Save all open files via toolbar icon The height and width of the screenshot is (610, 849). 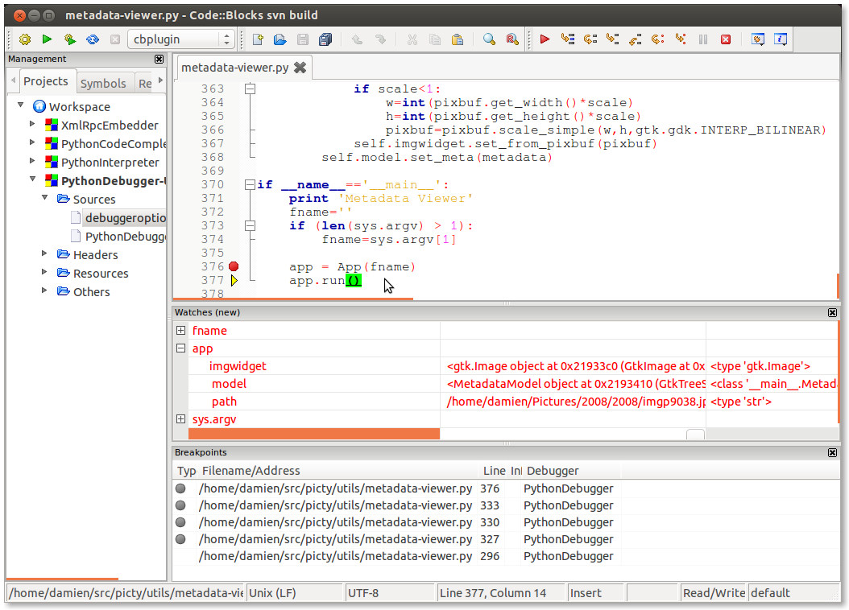[x=325, y=39]
